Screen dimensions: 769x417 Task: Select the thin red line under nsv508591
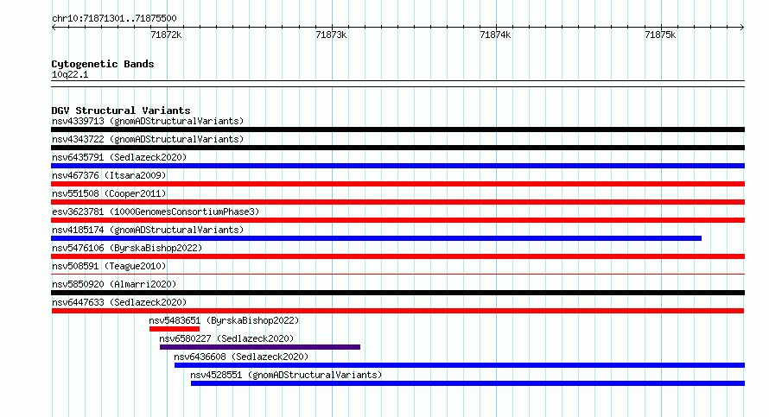click(x=397, y=275)
